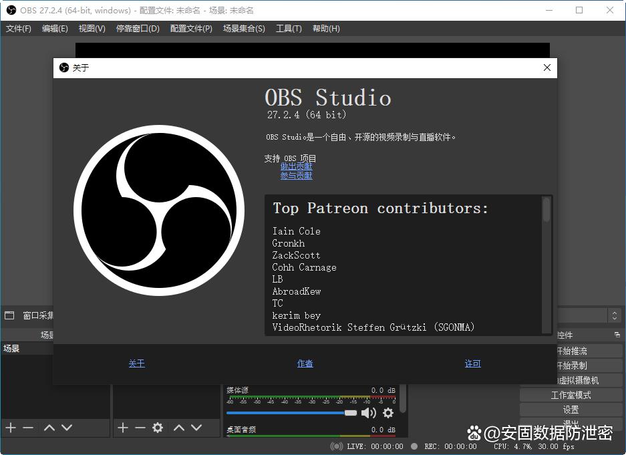
Task: Add a new scene with plus icon
Action: (11, 428)
